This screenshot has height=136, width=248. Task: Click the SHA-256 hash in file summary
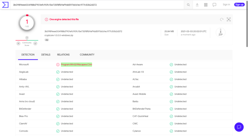(x=83, y=32)
